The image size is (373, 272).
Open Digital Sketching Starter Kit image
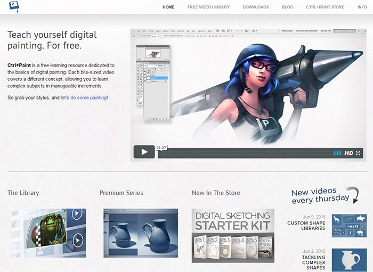pyautogui.click(x=233, y=236)
